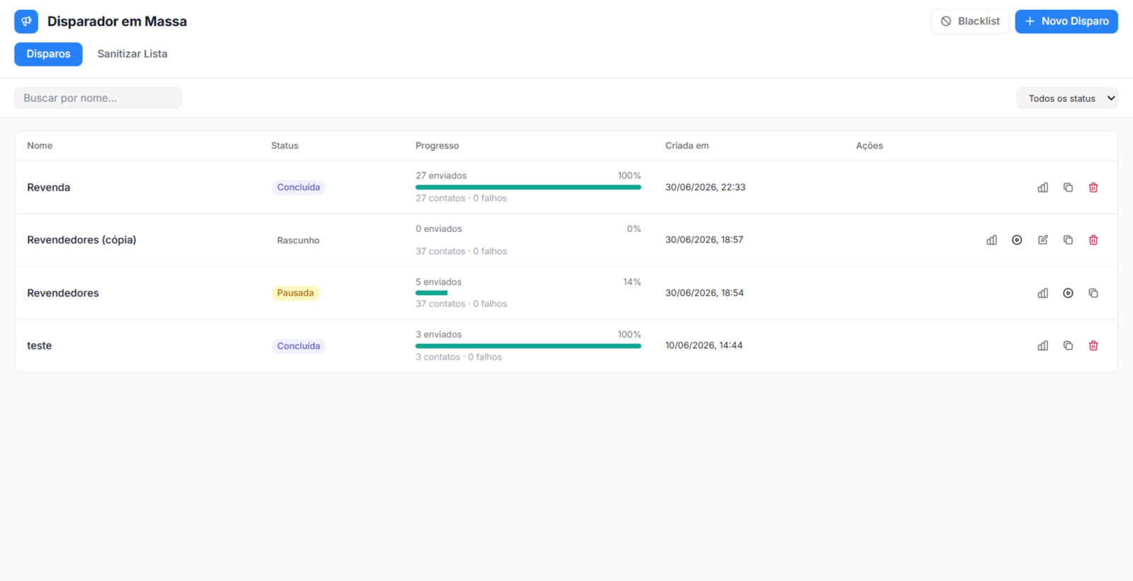Image resolution: width=1133 pixels, height=581 pixels.
Task: Open the Blacklist
Action: point(969,21)
